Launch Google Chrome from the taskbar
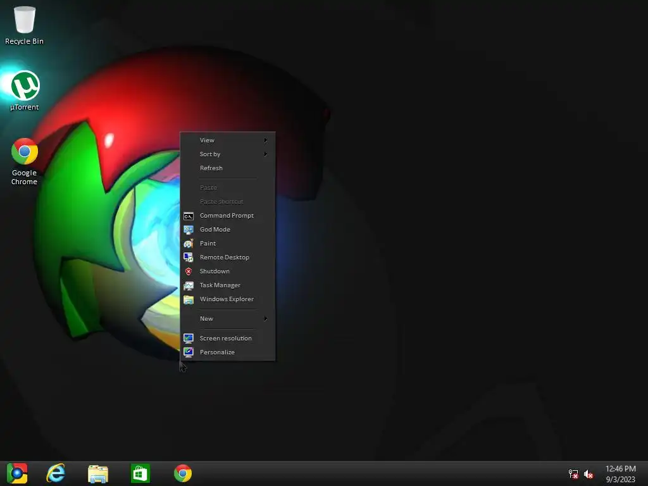Image resolution: width=648 pixels, height=486 pixels. tap(183, 473)
